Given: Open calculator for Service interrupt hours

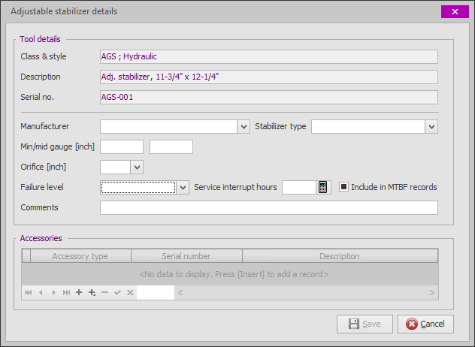Looking at the screenshot, I should tap(323, 188).
